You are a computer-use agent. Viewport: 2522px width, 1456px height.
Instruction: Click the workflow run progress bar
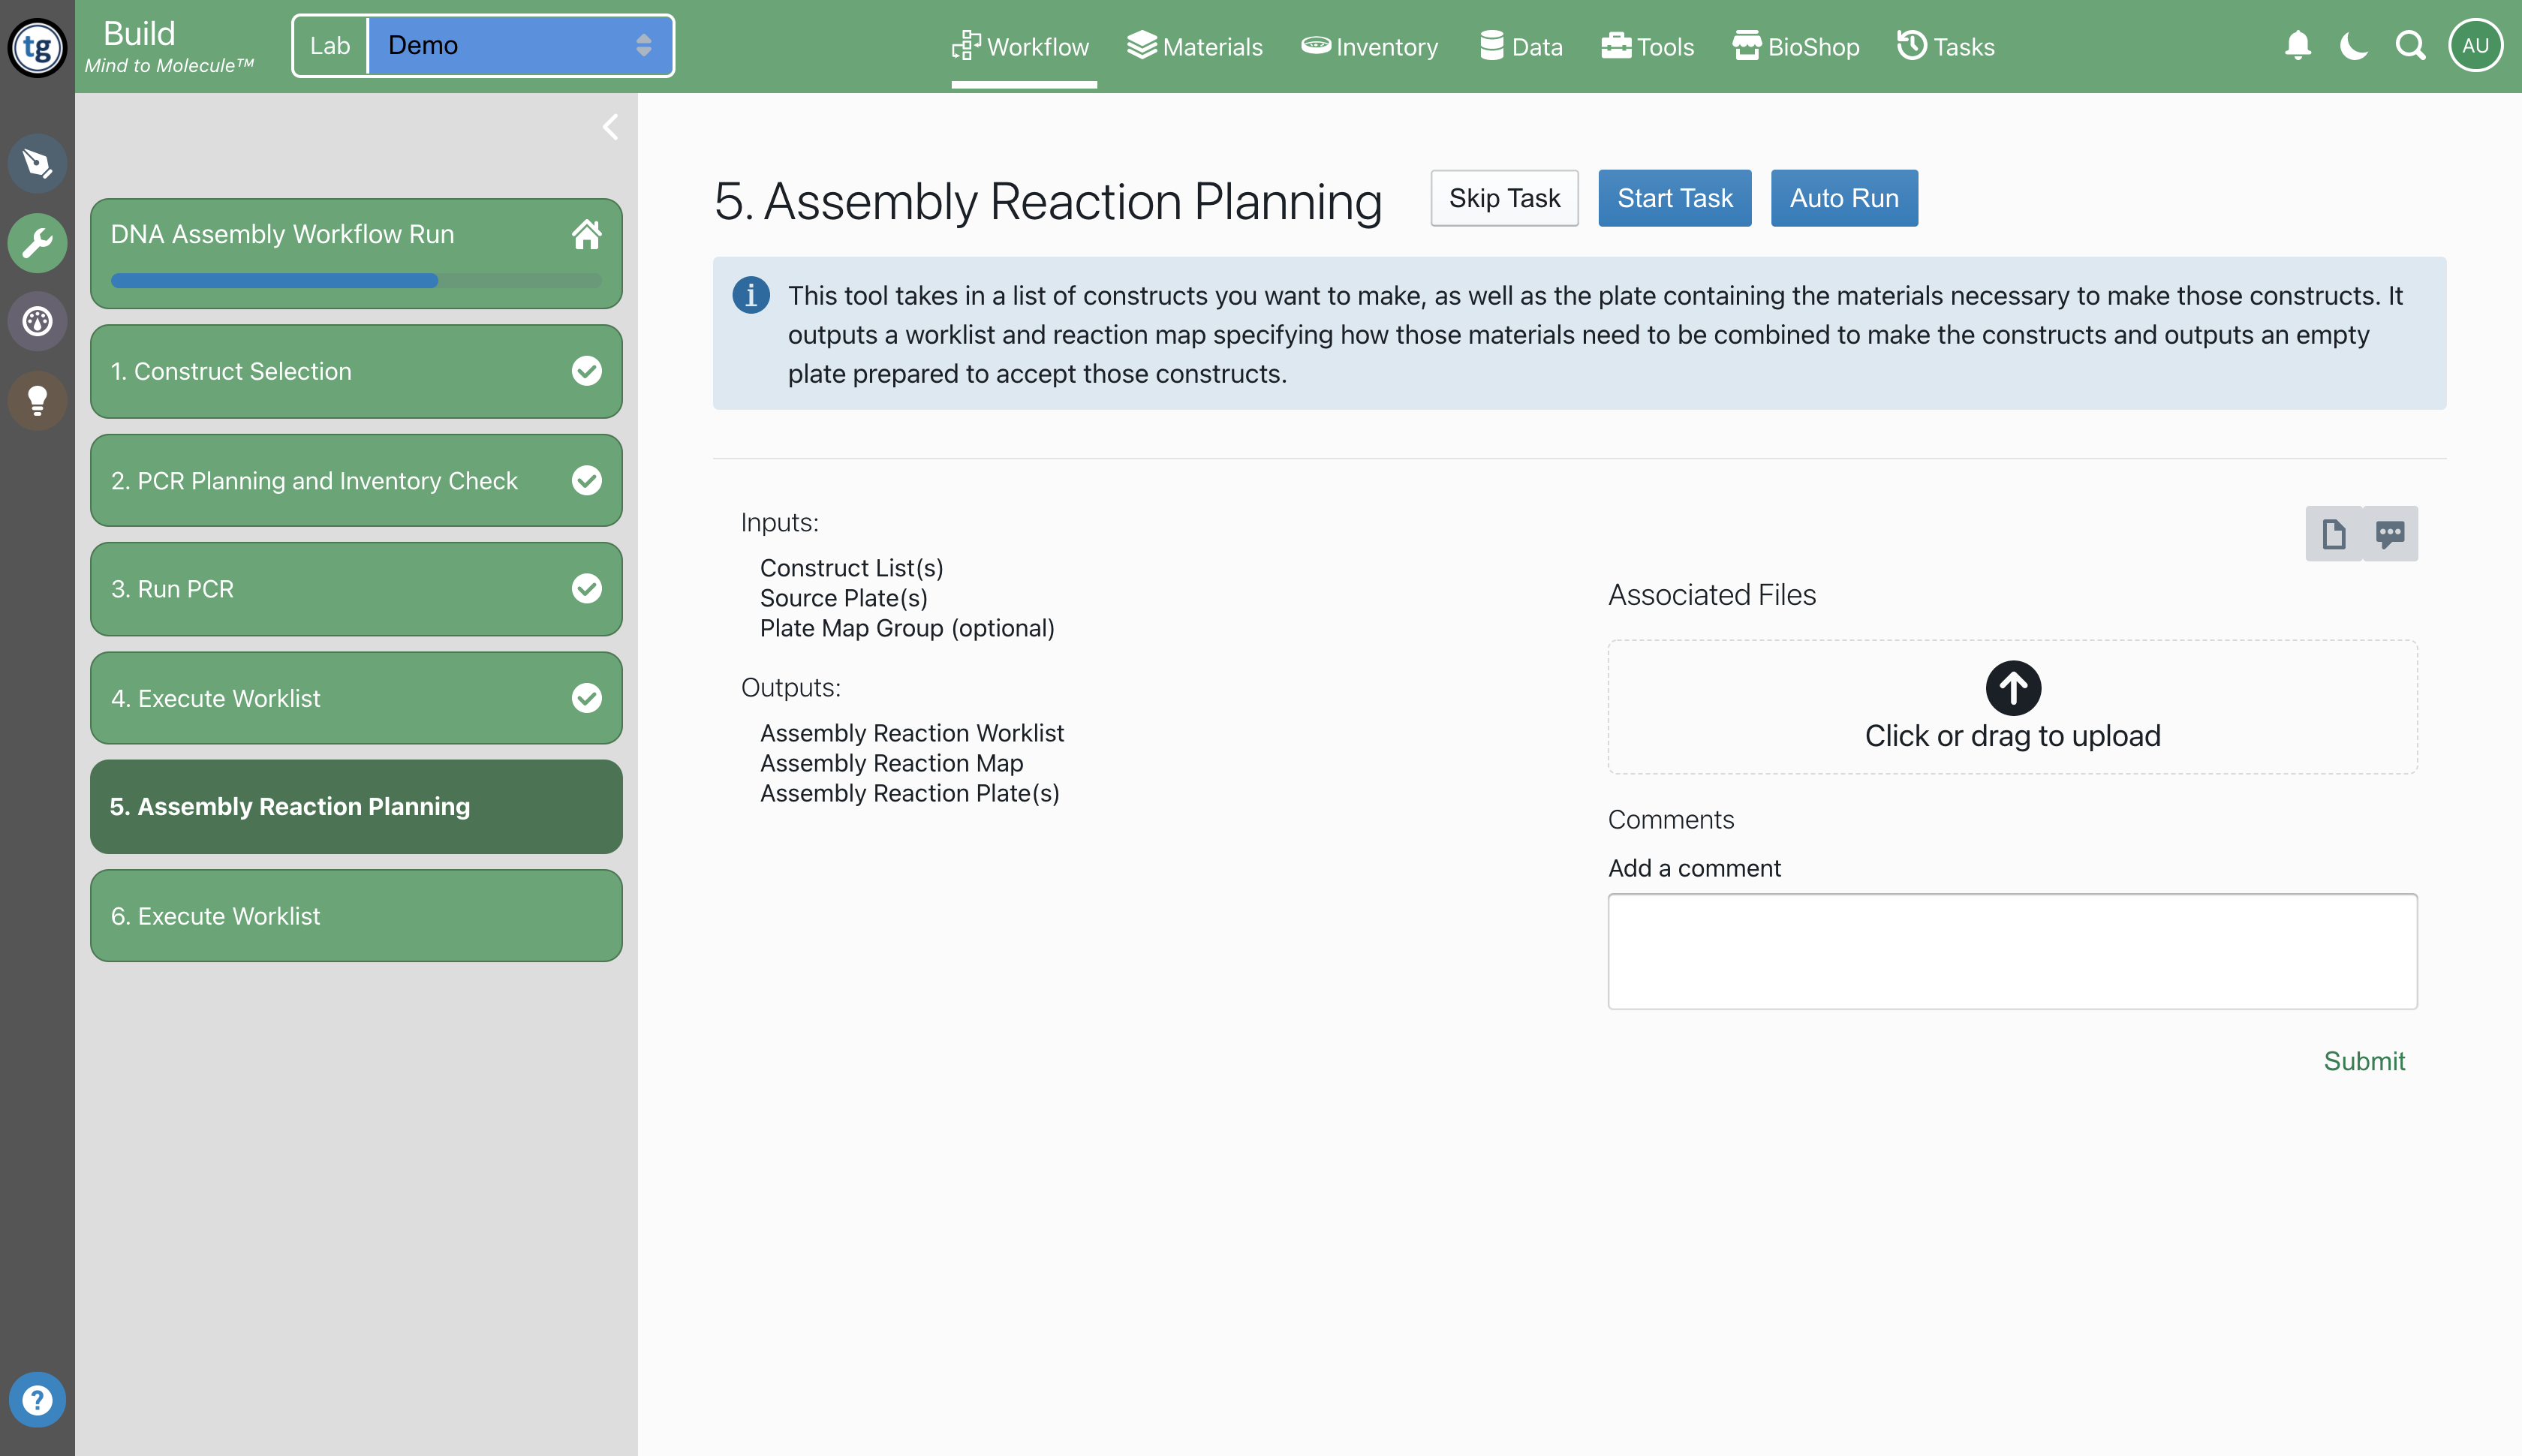(356, 280)
